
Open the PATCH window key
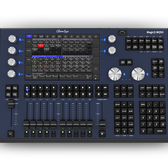pyautogui.click(x=148, y=41)
